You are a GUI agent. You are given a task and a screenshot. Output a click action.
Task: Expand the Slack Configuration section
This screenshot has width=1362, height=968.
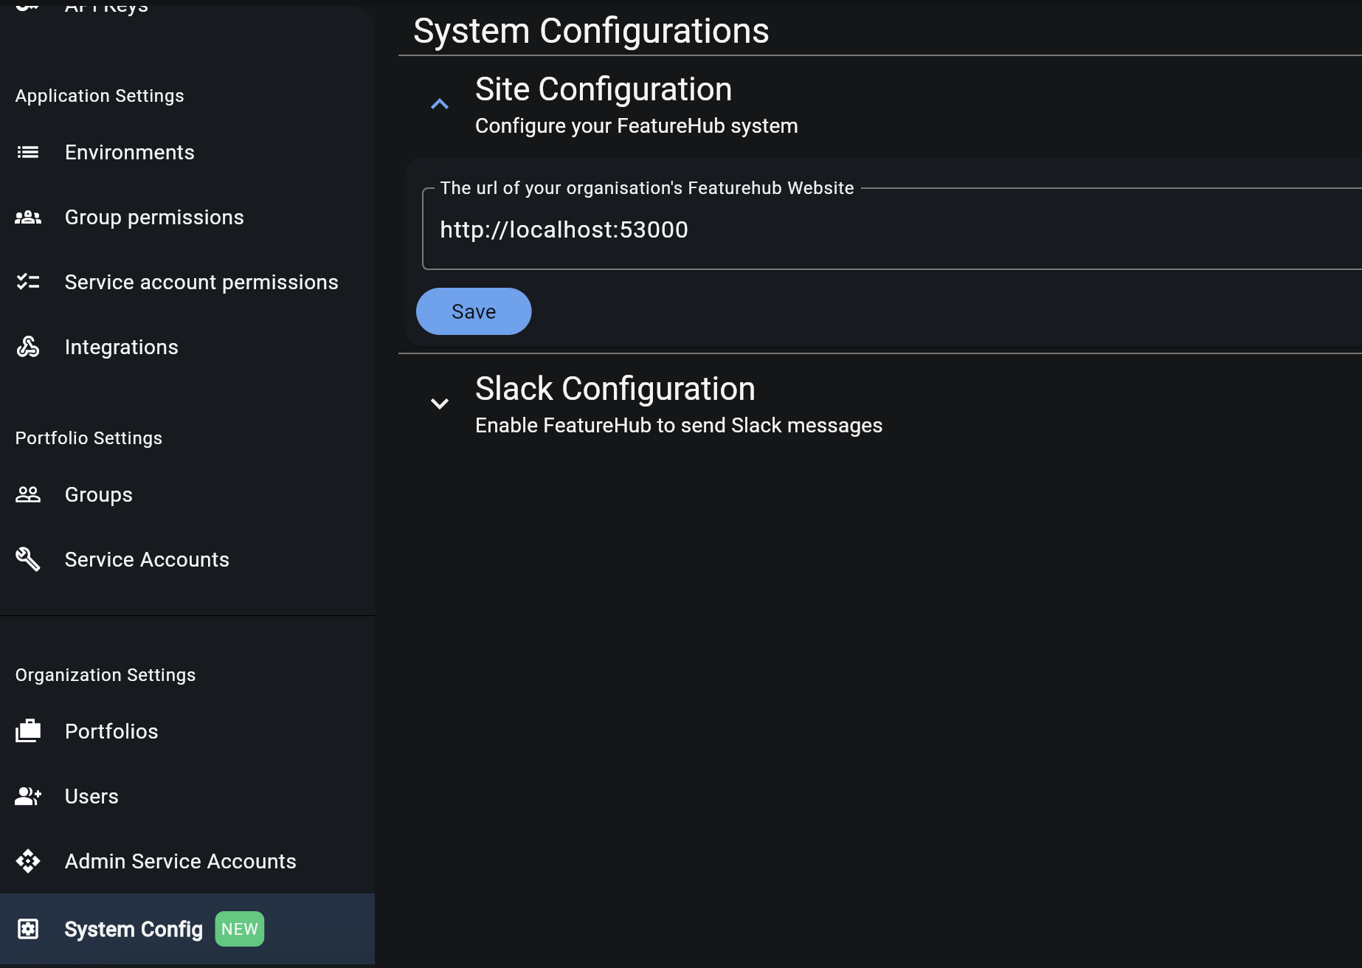coord(440,404)
